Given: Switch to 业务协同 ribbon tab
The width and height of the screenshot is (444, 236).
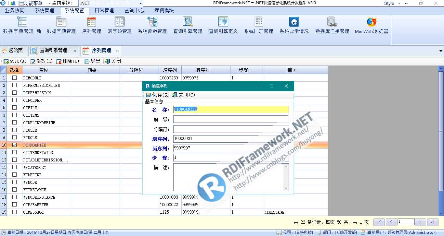Looking at the screenshot, I should coord(15,10).
